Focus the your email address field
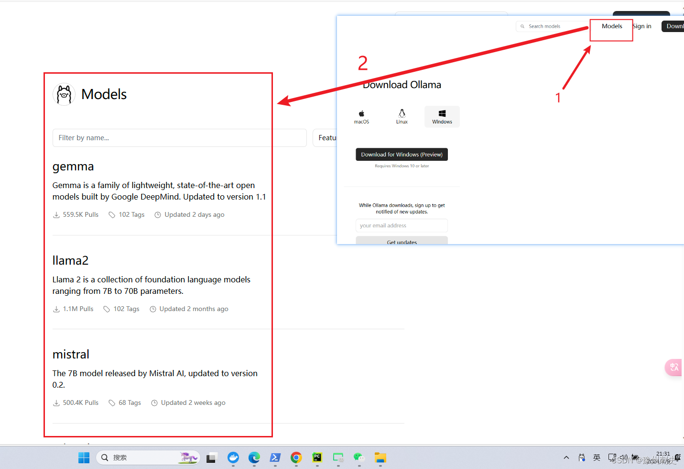The image size is (684, 469). pyautogui.click(x=402, y=225)
